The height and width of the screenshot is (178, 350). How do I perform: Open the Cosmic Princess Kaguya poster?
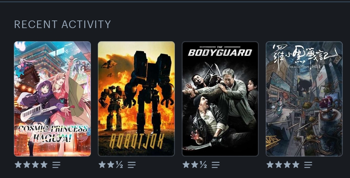pyautogui.click(x=53, y=99)
